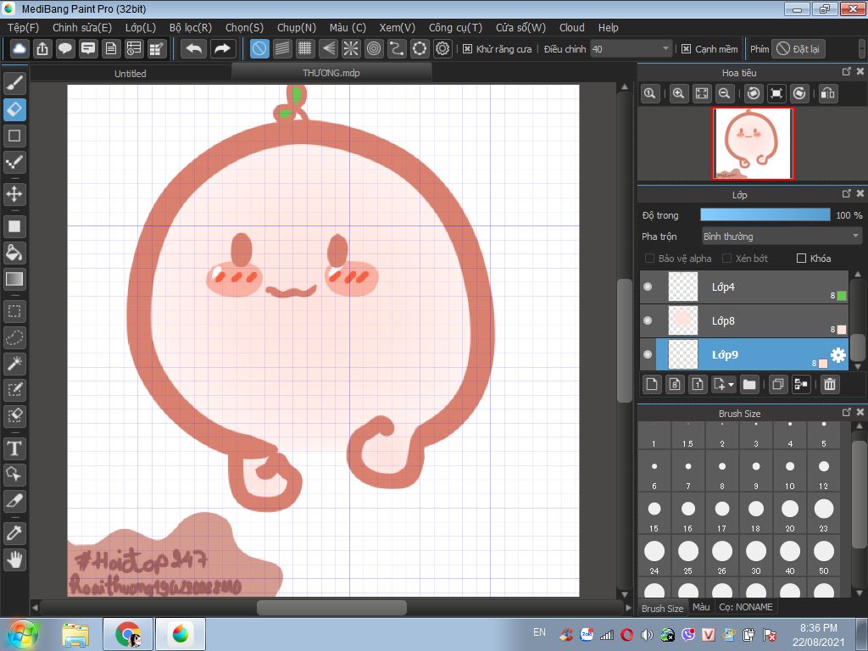The height and width of the screenshot is (651, 868).
Task: Enable the radial snap guide
Action: tap(351, 48)
